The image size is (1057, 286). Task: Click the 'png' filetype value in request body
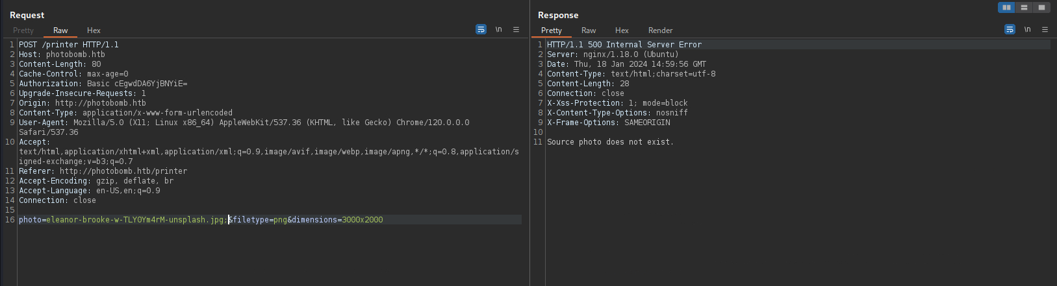[x=280, y=220]
